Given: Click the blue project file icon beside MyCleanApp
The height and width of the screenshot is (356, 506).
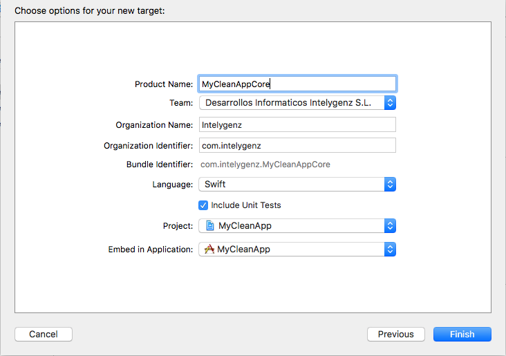Looking at the screenshot, I should tap(209, 226).
